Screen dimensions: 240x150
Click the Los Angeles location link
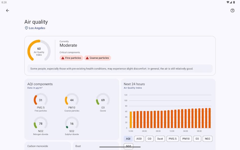click(37, 28)
